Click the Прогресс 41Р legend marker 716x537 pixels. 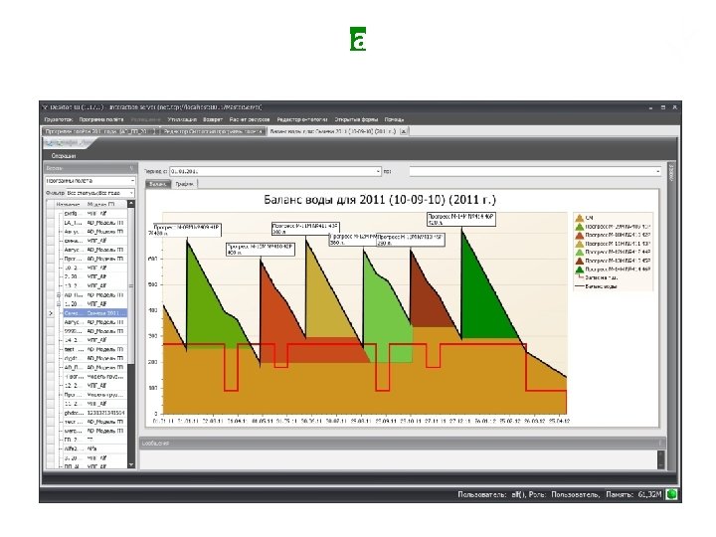(x=580, y=227)
